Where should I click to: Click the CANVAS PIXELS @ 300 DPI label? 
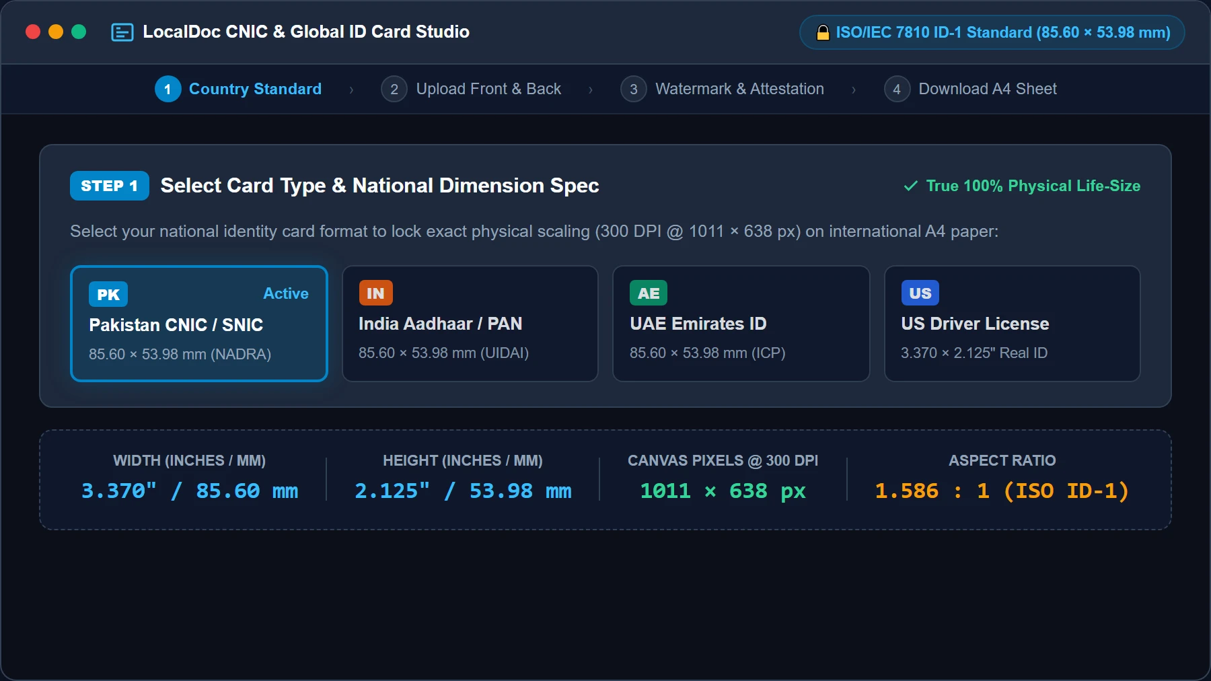(x=723, y=460)
